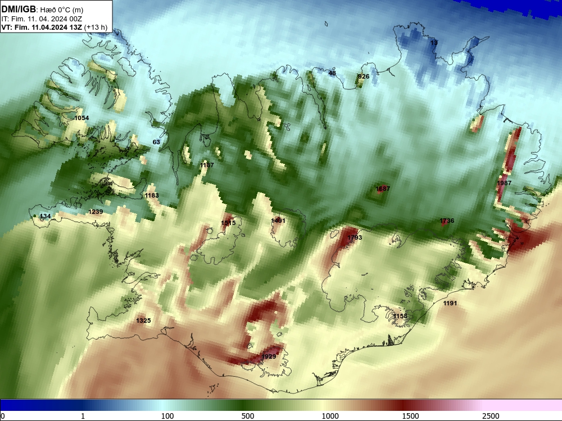Click the height value 13 on the map

[x=434, y=43]
